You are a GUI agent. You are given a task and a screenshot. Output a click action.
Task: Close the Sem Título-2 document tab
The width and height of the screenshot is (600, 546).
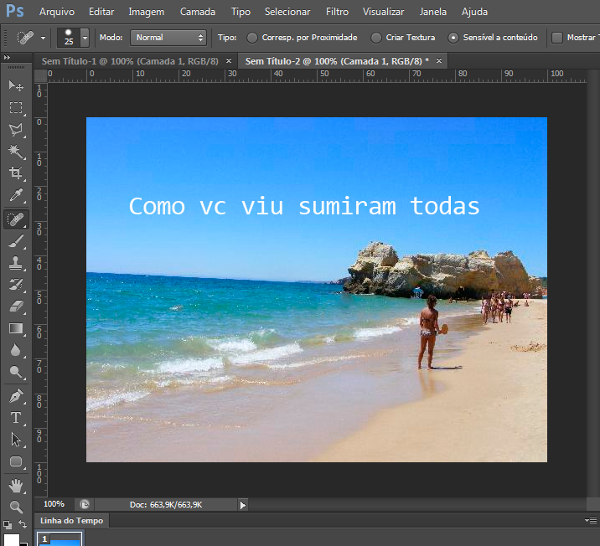(x=439, y=61)
